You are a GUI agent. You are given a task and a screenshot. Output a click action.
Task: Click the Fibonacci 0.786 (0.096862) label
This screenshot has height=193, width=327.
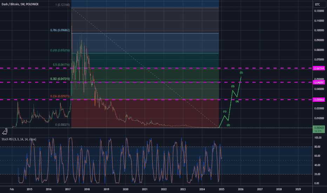[60, 30]
